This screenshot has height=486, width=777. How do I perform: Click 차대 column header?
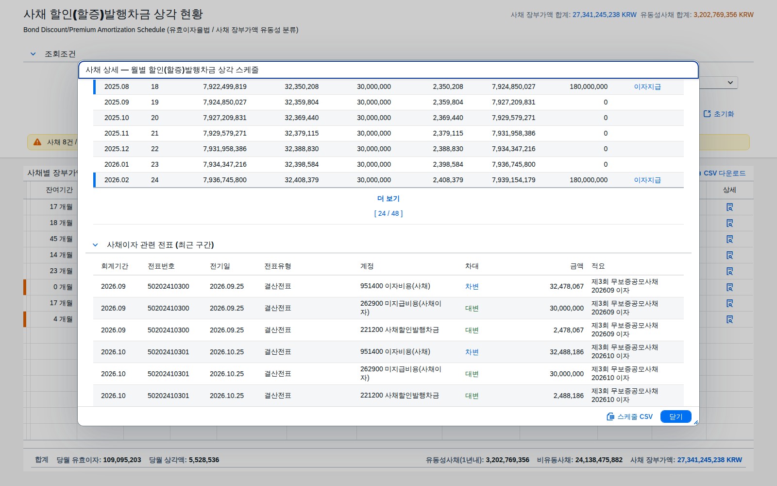click(x=472, y=266)
